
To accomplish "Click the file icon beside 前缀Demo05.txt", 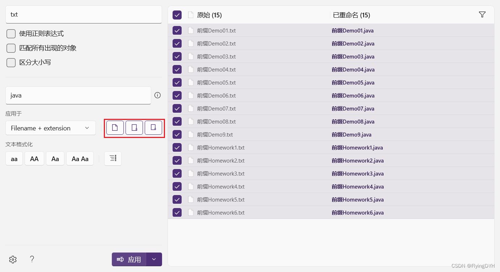I will [191, 82].
